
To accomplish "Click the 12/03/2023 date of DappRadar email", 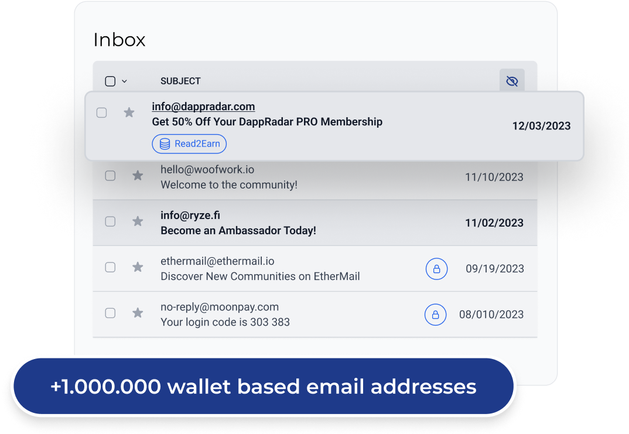I will [541, 126].
